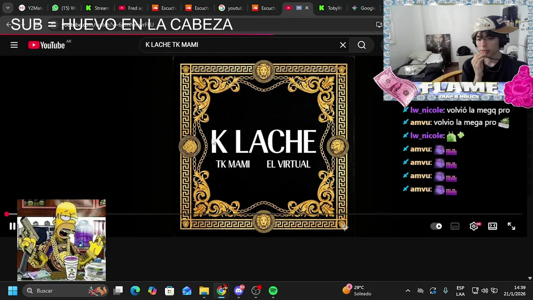Expand the hidden system tray icons chevron
The width and height of the screenshot is (533, 300).
[408, 290]
